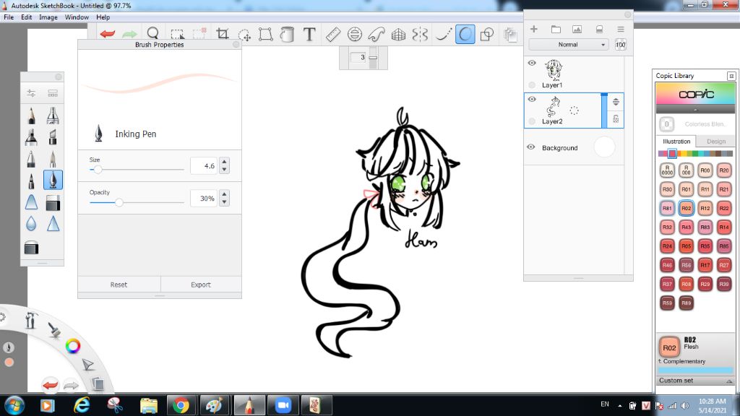Click the layer opacity value 100

pyautogui.click(x=620, y=44)
